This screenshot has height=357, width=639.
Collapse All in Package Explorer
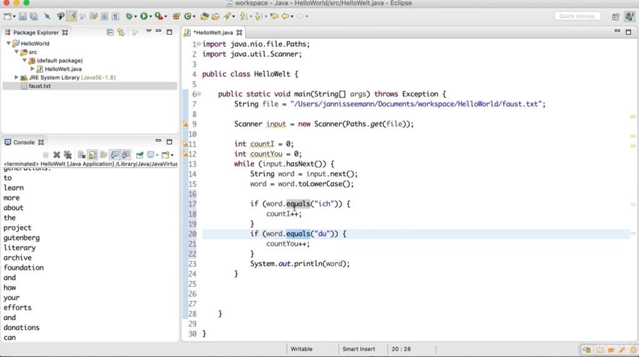click(110, 32)
